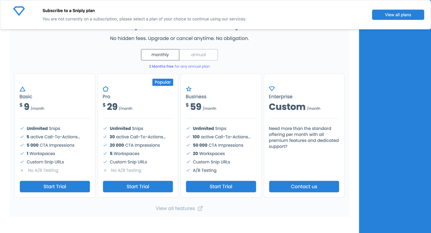The image size is (431, 233).
Task: Click the View all plans button
Action: (x=398, y=14)
